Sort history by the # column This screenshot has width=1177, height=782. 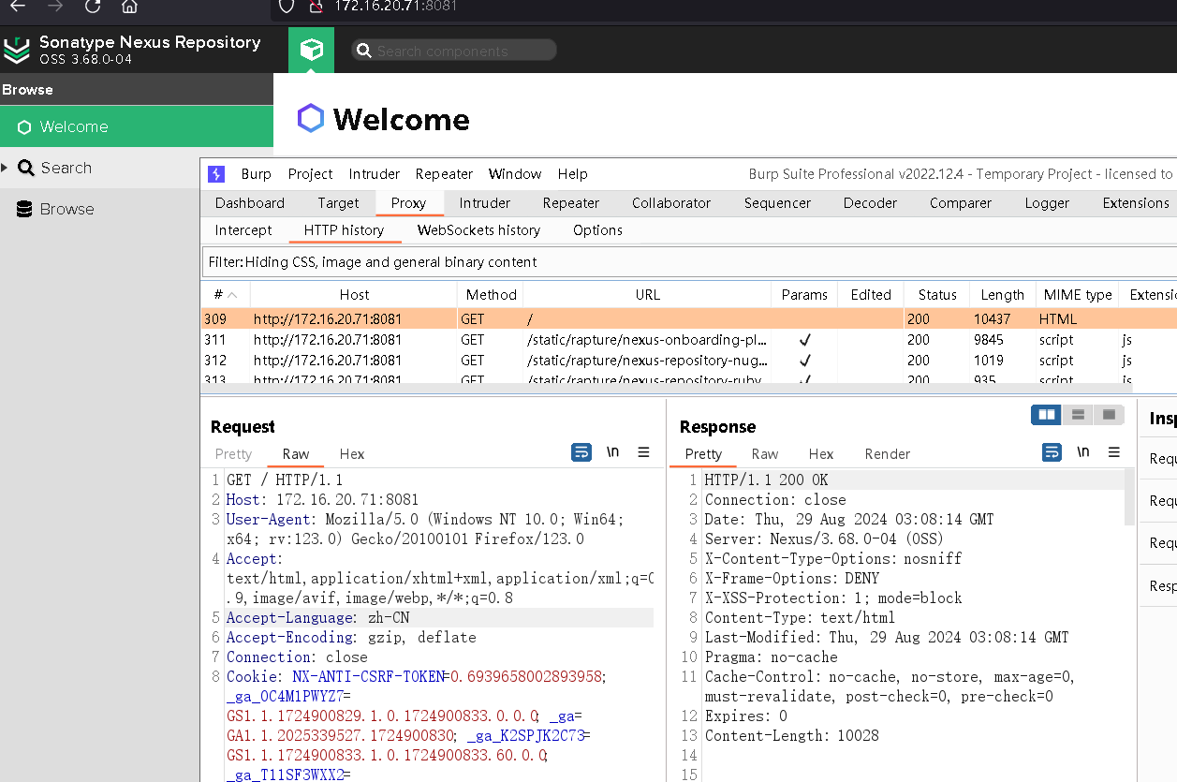coord(226,294)
